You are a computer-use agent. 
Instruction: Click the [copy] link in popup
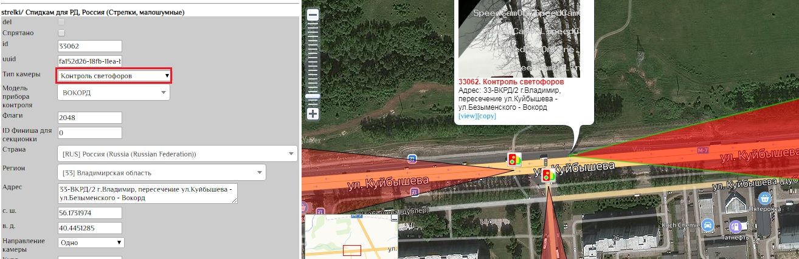coord(486,116)
